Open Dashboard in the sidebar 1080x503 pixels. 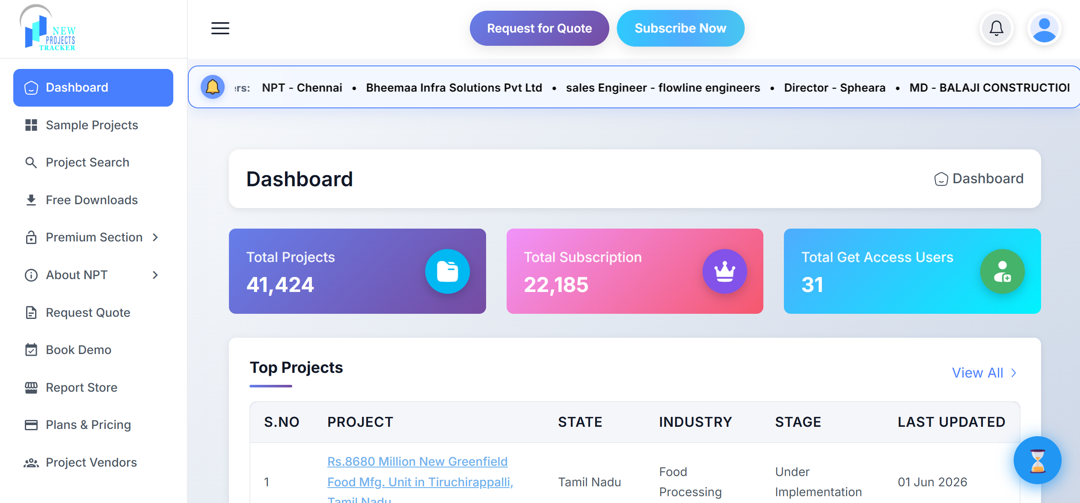pos(93,88)
